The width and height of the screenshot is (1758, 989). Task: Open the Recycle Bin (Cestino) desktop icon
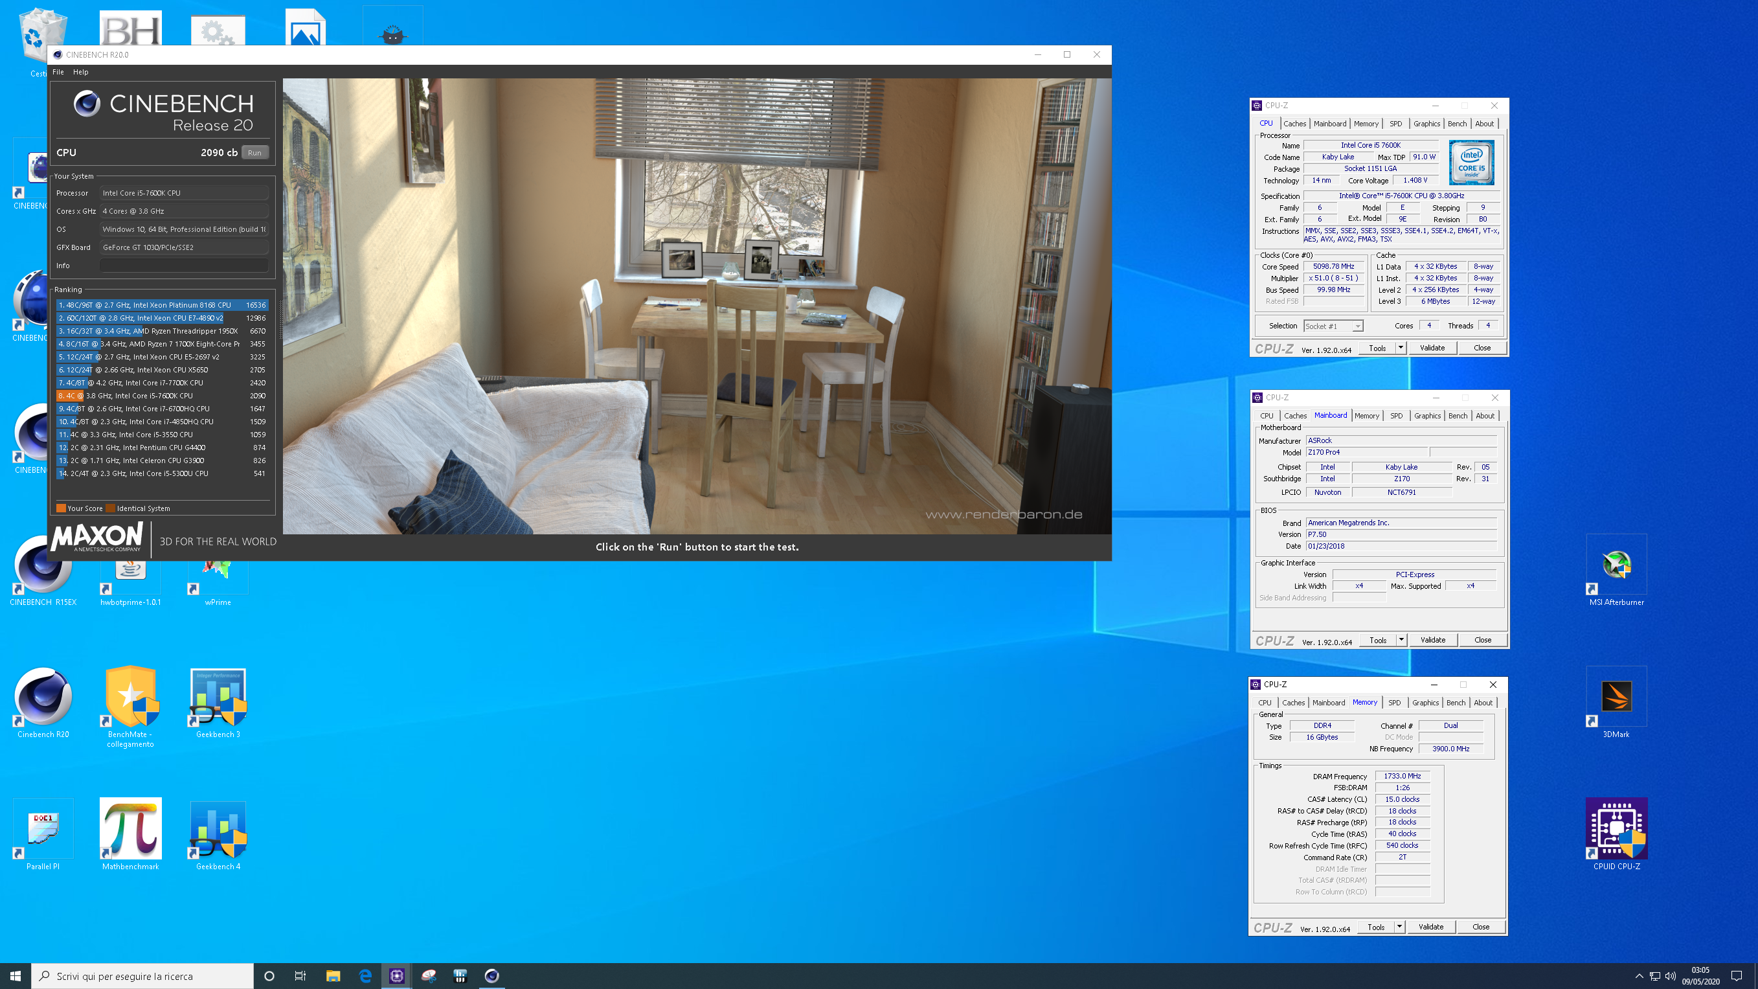[x=42, y=27]
